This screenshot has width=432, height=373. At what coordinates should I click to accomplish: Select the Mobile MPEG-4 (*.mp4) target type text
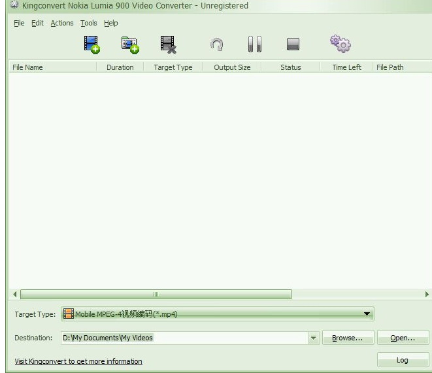pos(126,314)
